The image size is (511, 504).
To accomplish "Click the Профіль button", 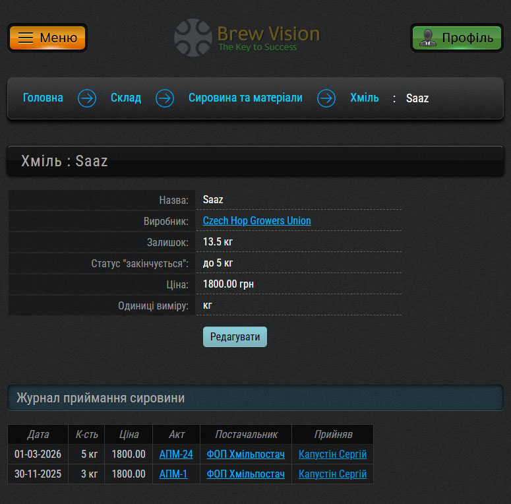I will (x=456, y=38).
